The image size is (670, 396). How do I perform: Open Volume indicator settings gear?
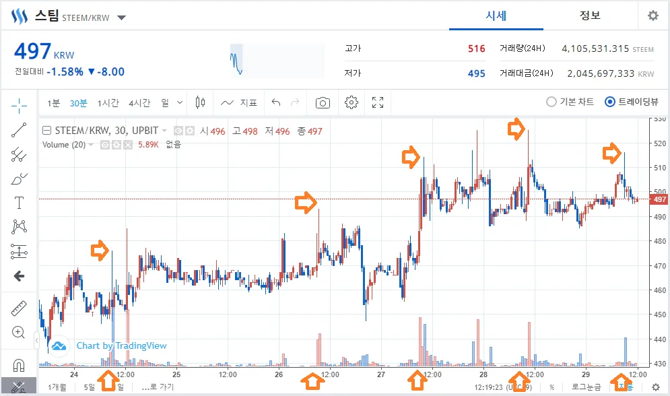(116, 145)
